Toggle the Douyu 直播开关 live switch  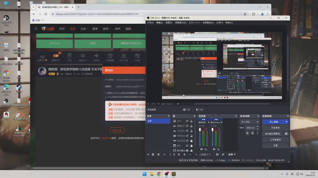[56, 56]
